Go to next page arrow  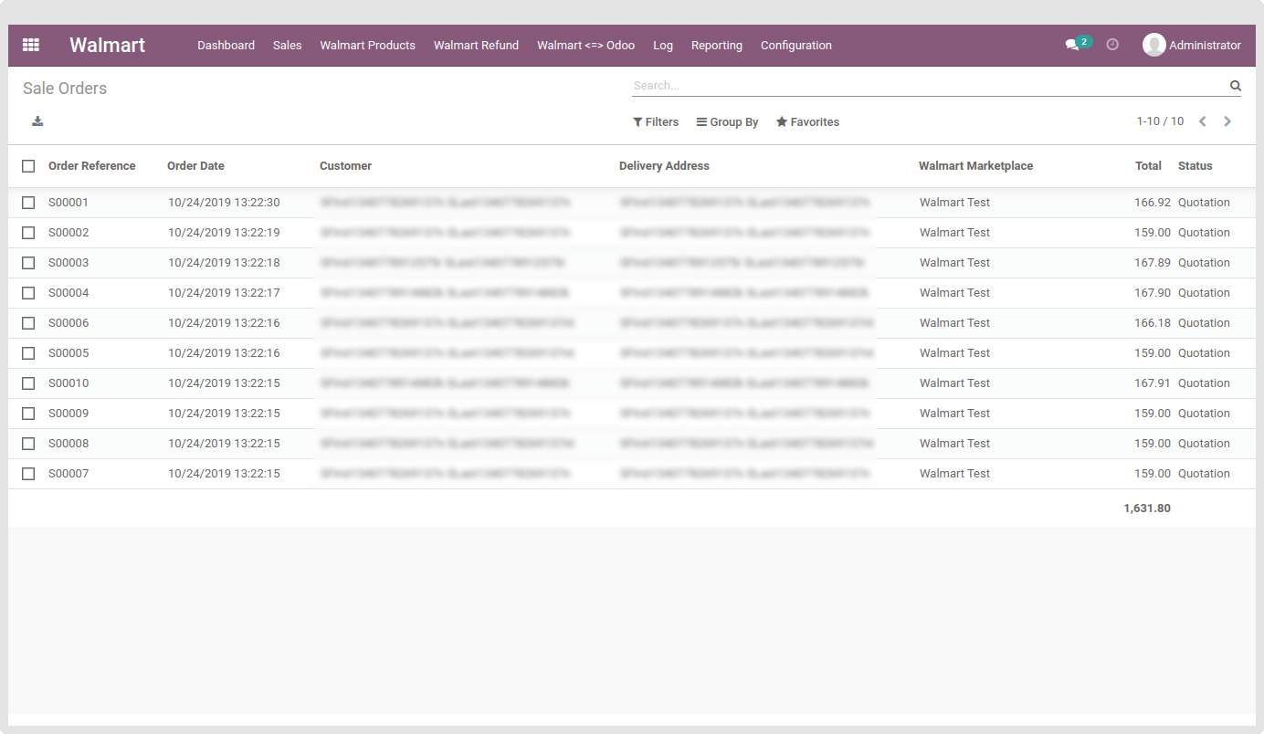[1227, 121]
